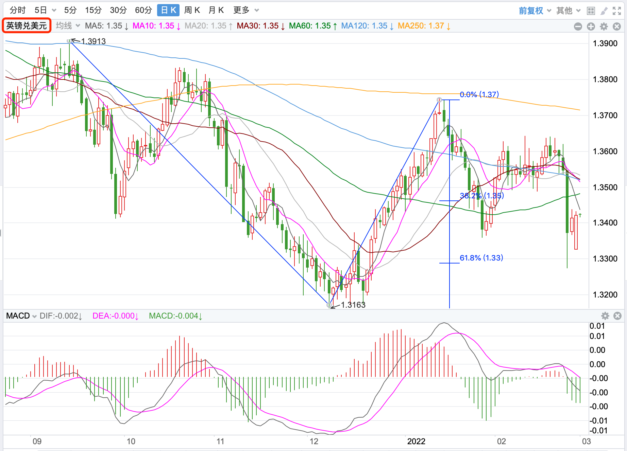The height and width of the screenshot is (451, 627).
Task: Click the 1.3913 high price marker
Action: (x=94, y=41)
